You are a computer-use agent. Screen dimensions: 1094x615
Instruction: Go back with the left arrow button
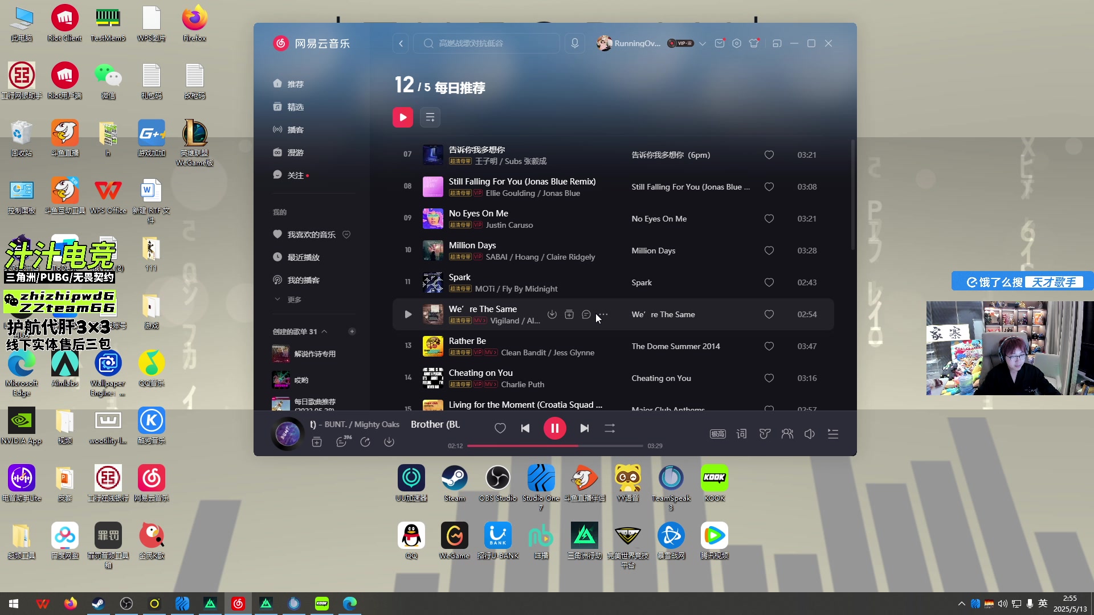pyautogui.click(x=401, y=43)
